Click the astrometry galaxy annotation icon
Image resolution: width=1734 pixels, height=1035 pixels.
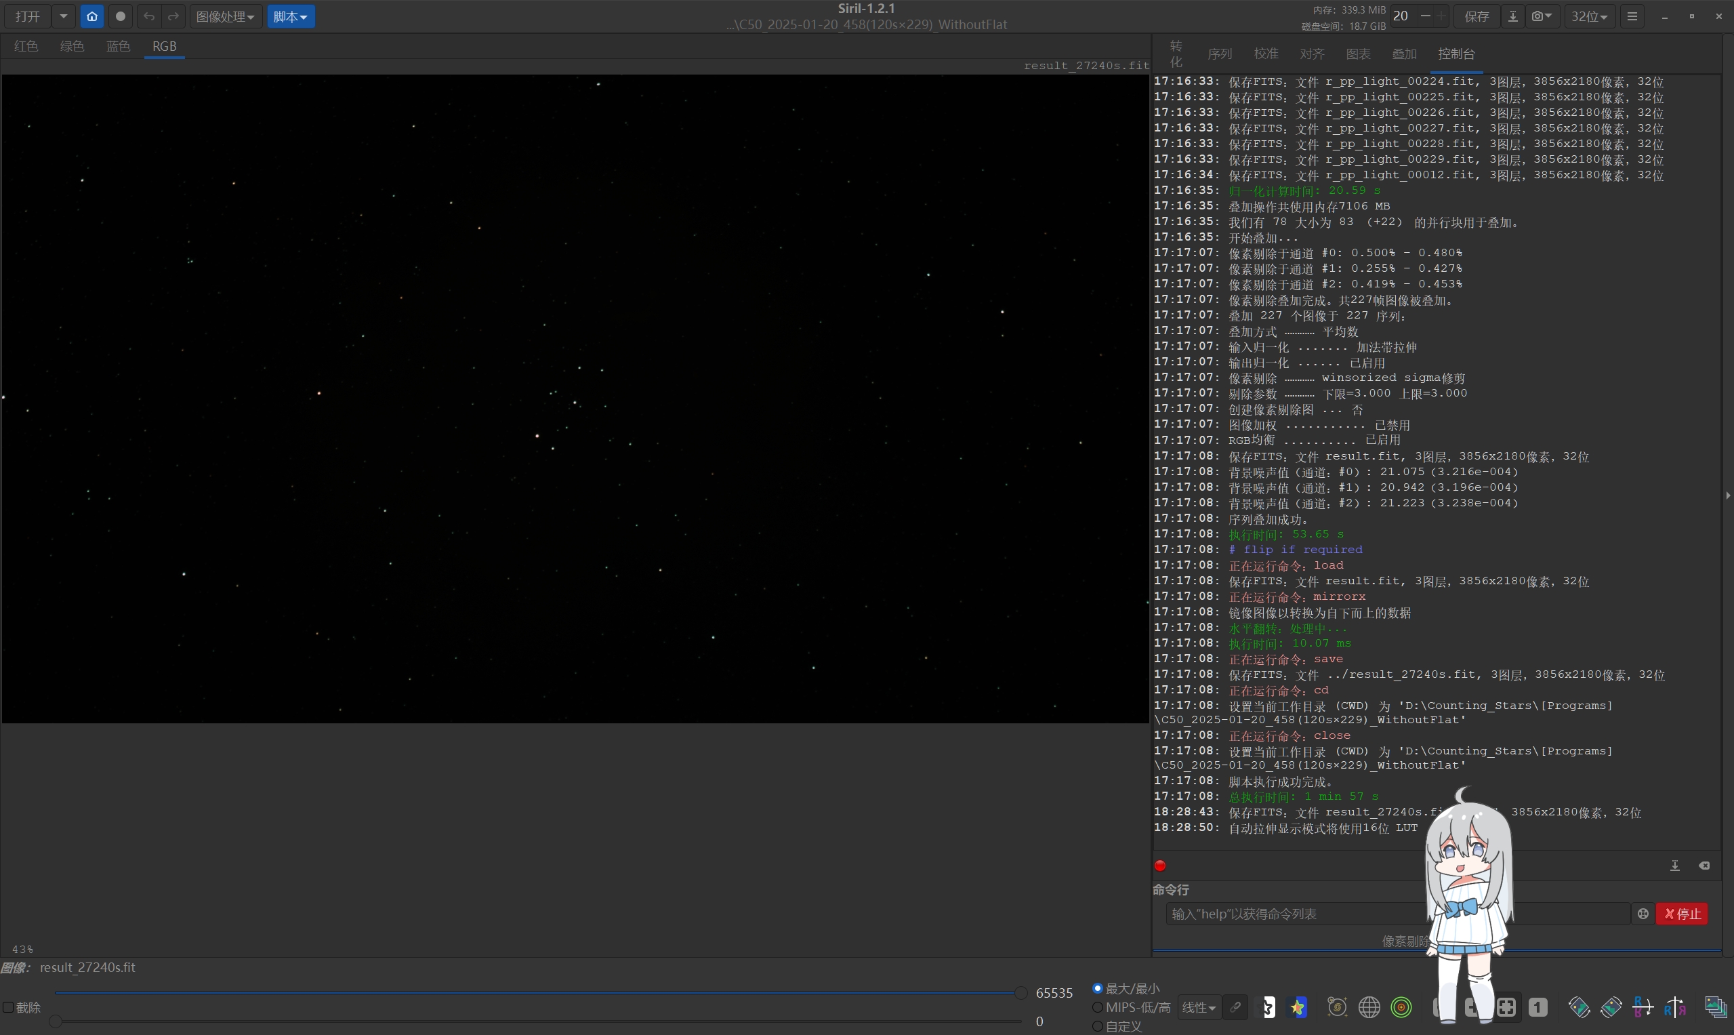tap(1338, 1007)
